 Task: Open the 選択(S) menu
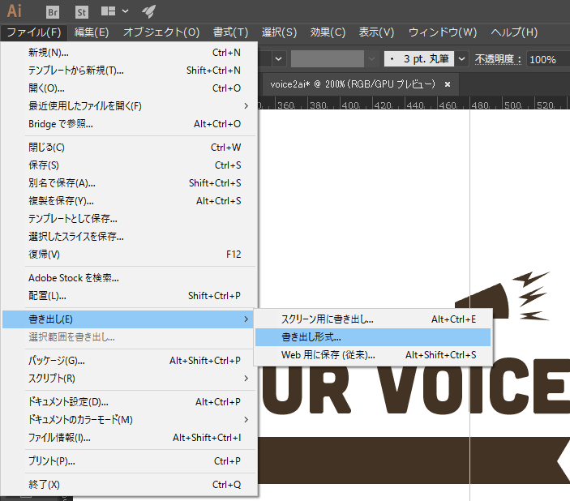click(279, 32)
